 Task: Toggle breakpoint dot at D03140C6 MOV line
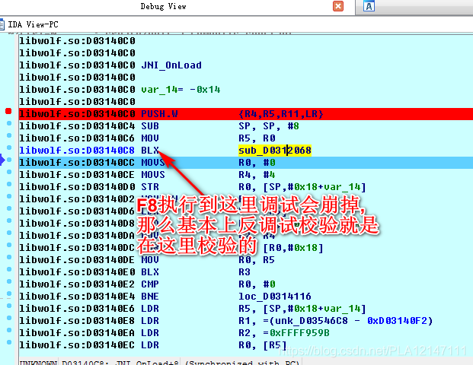9,135
